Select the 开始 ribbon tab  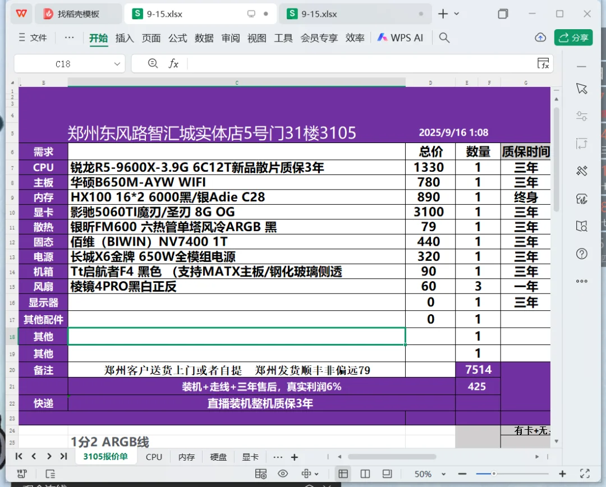point(99,38)
